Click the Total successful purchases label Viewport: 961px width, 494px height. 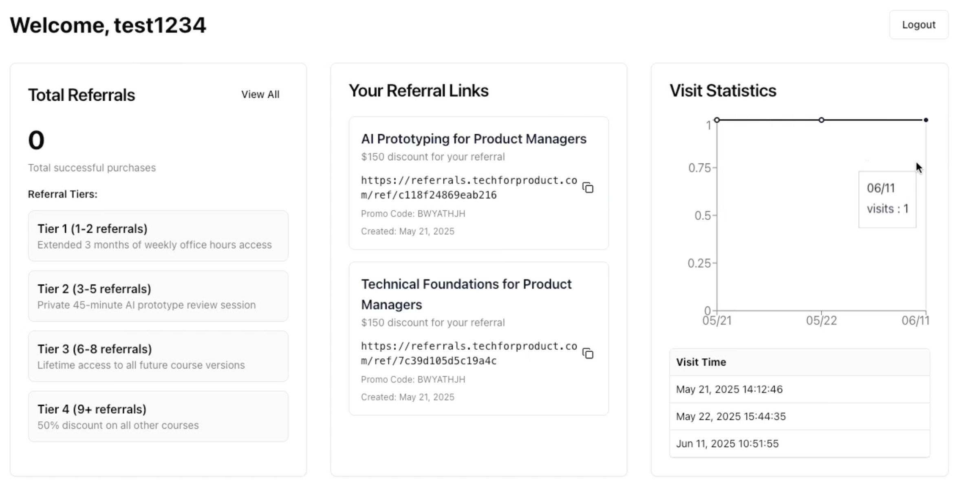pyautogui.click(x=92, y=168)
